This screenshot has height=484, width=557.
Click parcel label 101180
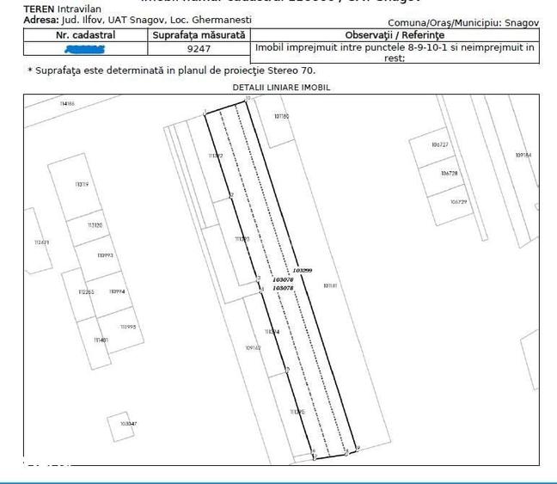[281, 116]
